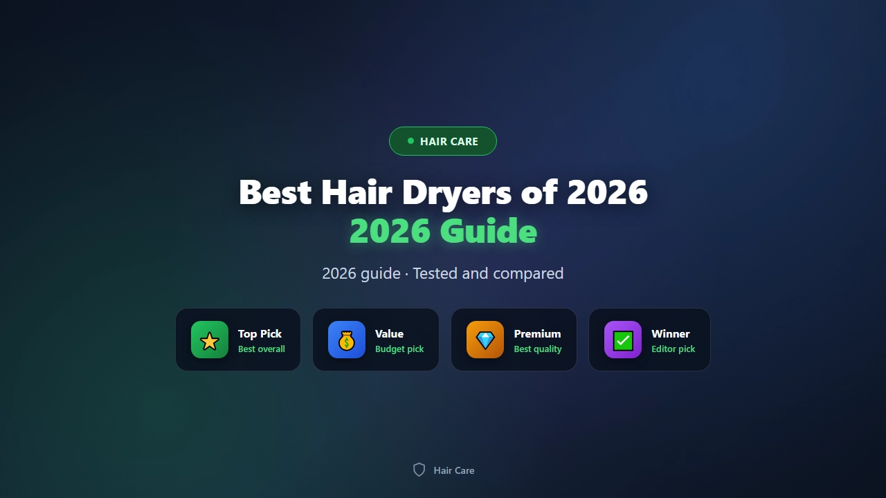
Task: Click the footer 'Hair Care' text
Action: (x=454, y=470)
